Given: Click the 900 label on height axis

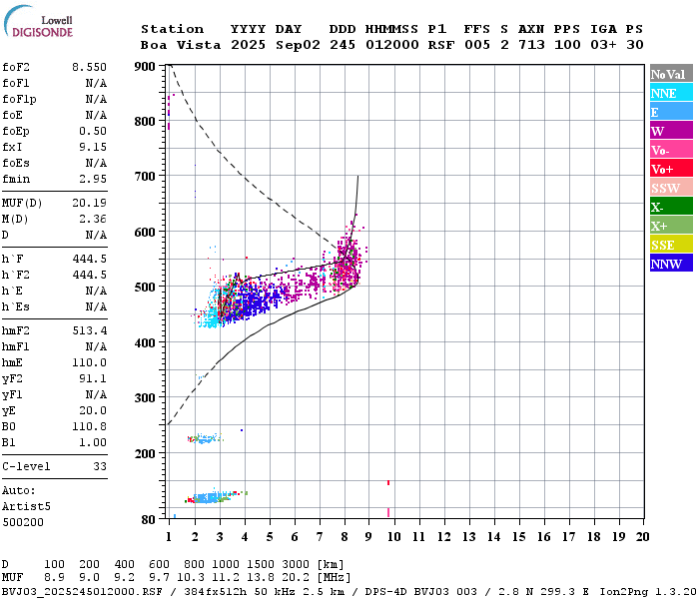Looking at the screenshot, I should tap(146, 67).
